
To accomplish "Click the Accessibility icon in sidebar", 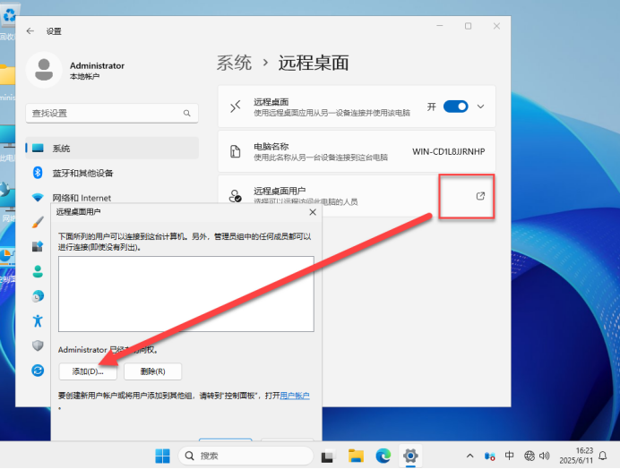I will (x=38, y=320).
